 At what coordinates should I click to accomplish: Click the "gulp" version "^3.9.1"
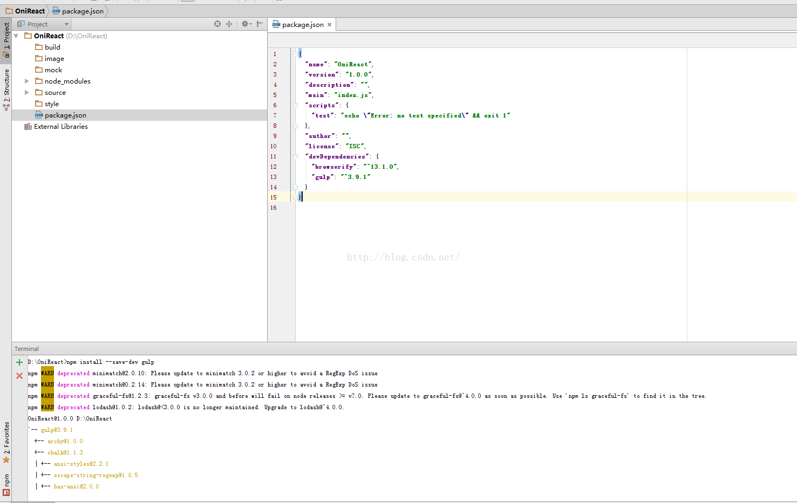click(356, 177)
